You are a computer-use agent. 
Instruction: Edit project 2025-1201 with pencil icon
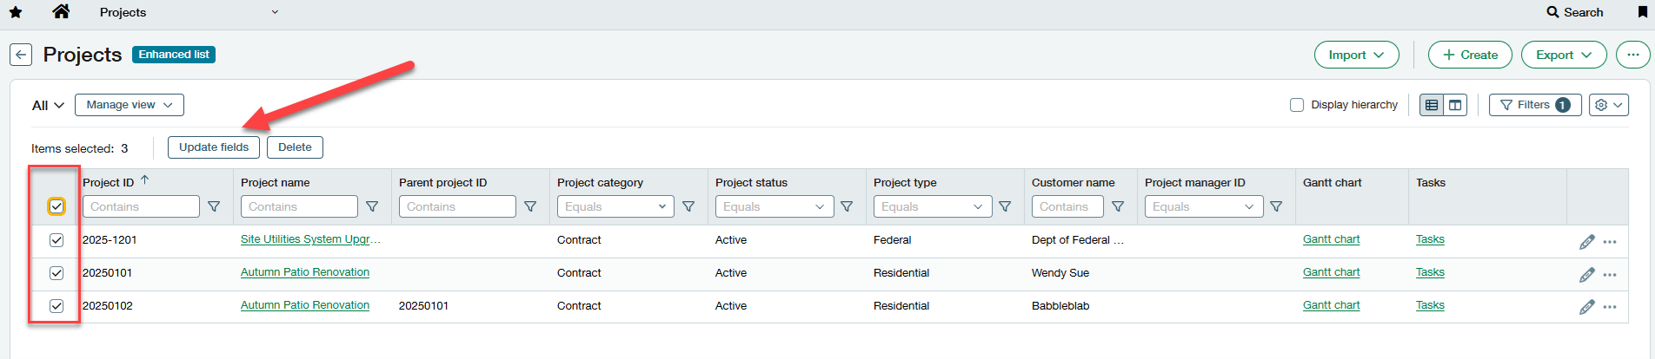[x=1586, y=242]
